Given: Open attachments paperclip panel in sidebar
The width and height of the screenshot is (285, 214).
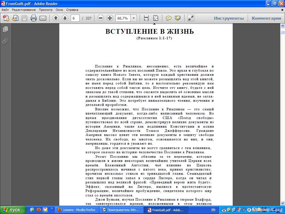Looking at the screenshot, I should (5, 41).
